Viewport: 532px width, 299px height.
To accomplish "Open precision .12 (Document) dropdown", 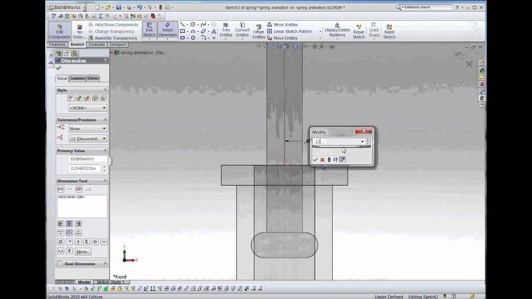I will click(88, 139).
